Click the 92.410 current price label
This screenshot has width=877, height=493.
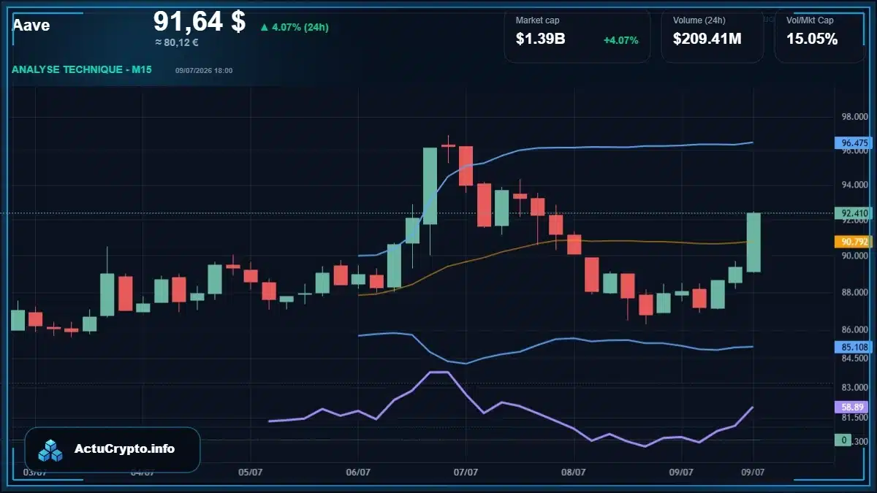click(x=854, y=214)
